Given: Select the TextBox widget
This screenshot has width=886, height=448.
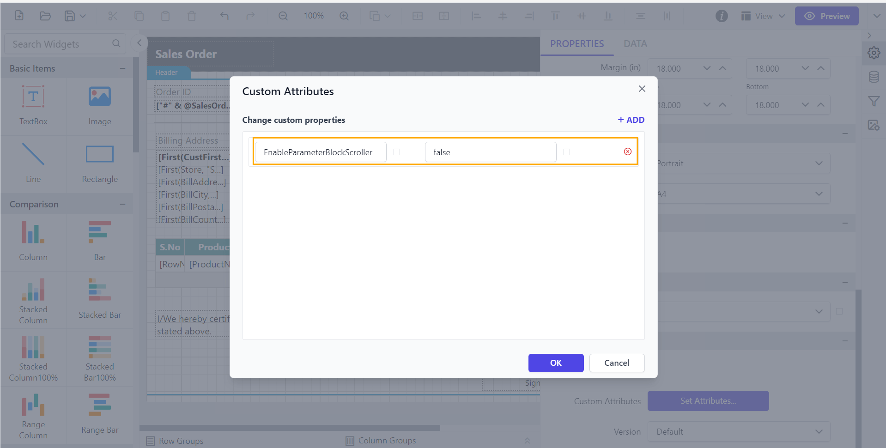Looking at the screenshot, I should click(33, 106).
